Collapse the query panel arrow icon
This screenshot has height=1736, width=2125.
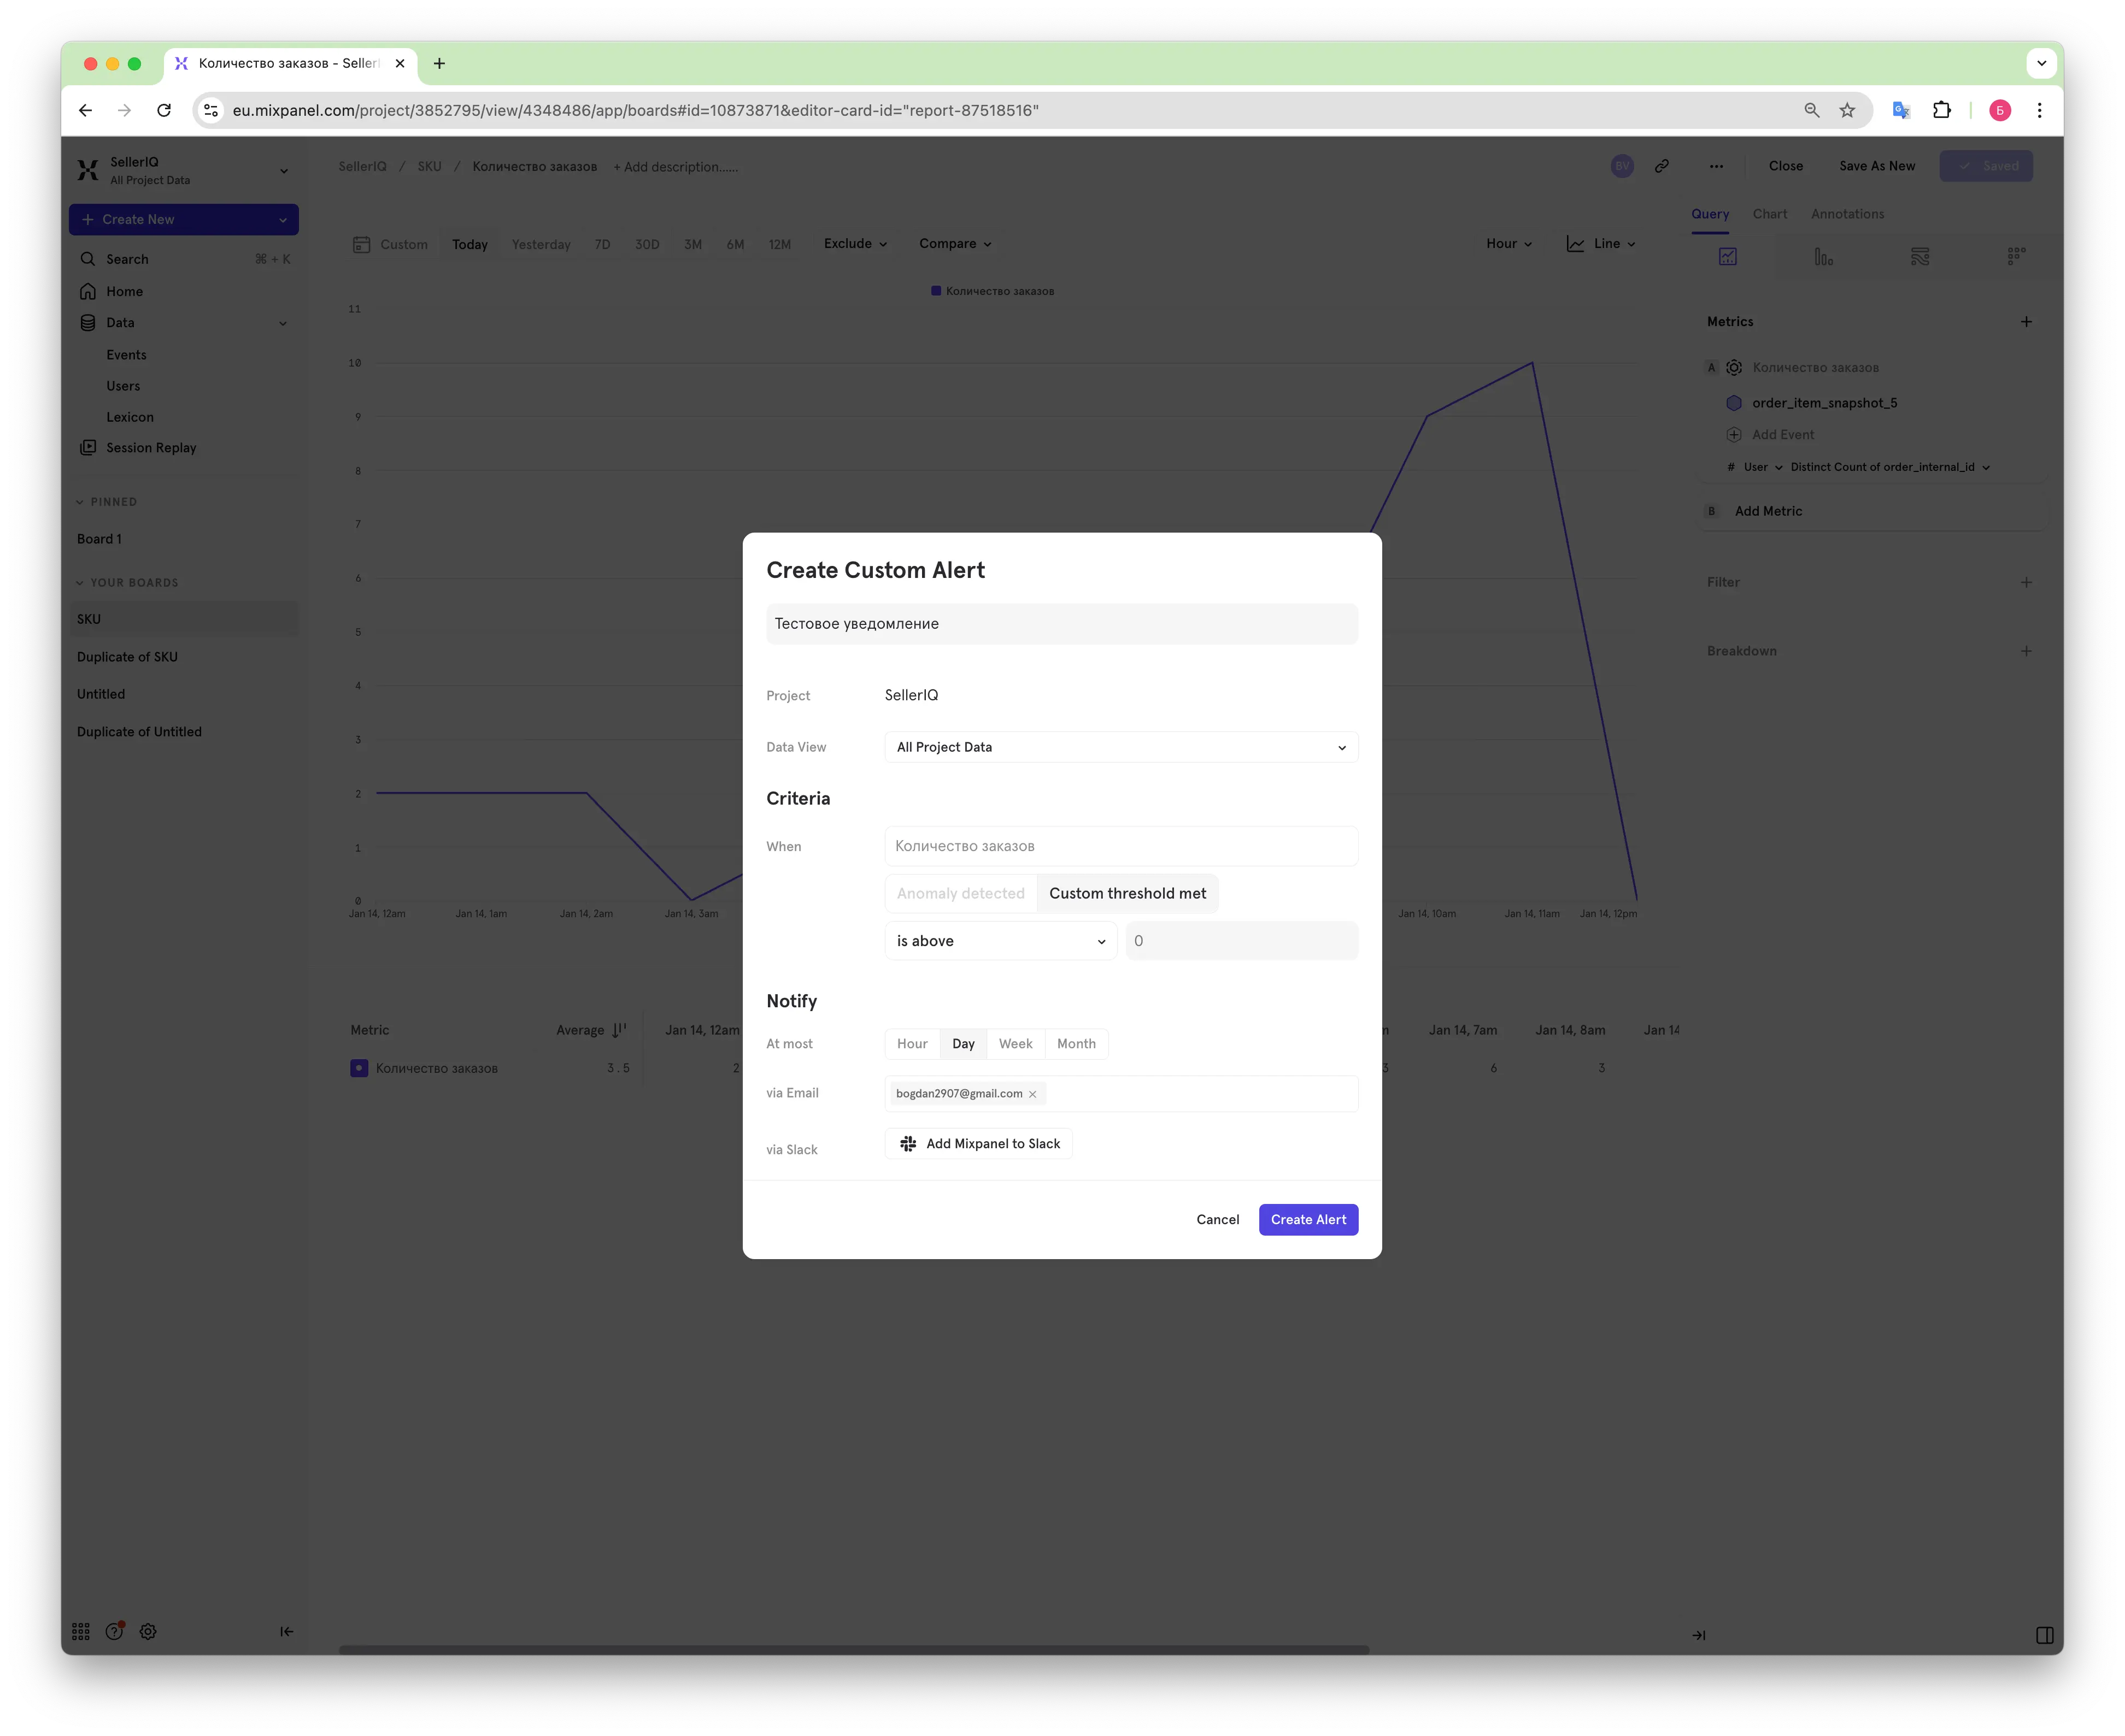pos(1699,1635)
